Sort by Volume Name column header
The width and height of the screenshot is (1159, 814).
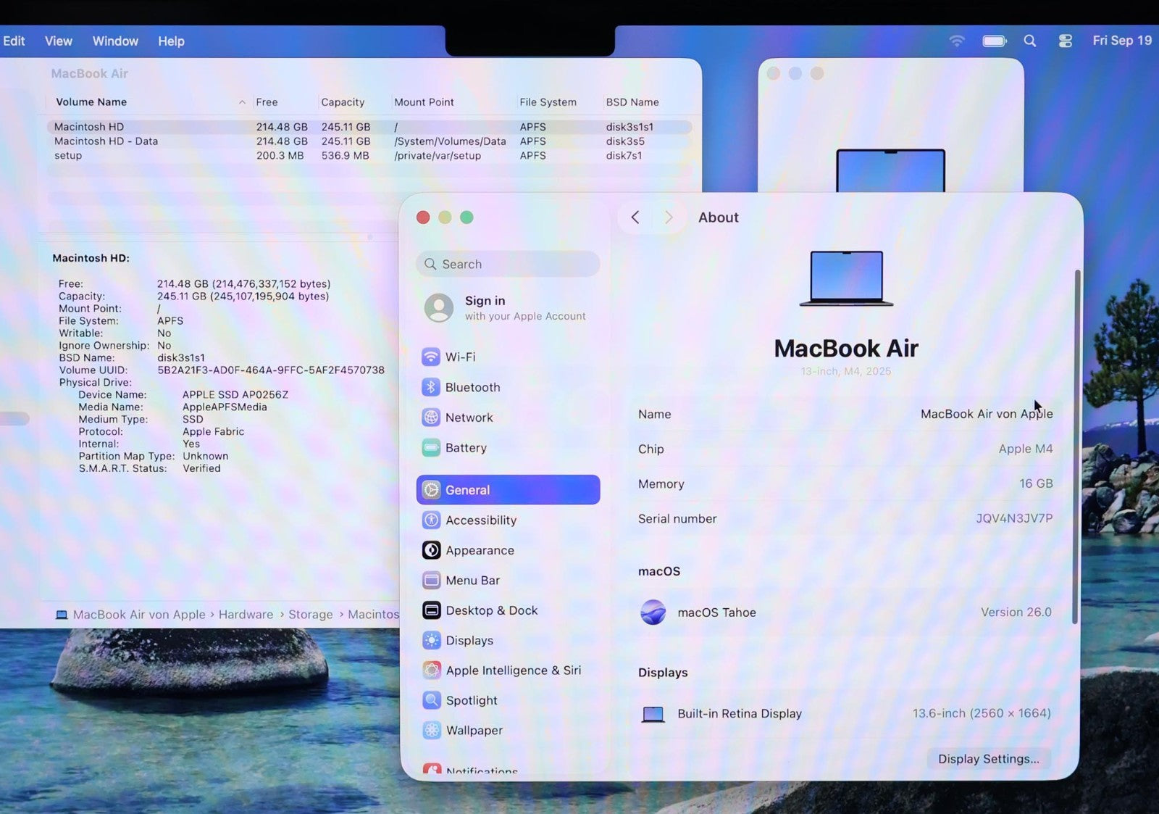[x=91, y=102]
